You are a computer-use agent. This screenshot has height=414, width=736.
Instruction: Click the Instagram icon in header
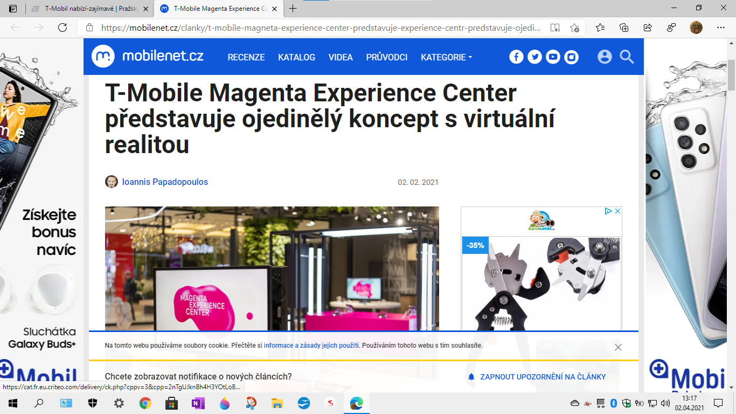571,57
